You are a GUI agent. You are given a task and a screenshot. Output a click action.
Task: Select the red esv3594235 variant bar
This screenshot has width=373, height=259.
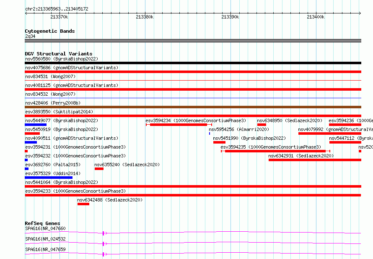(x=275, y=151)
